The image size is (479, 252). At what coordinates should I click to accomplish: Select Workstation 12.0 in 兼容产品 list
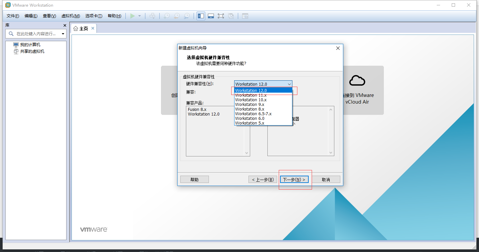coord(204,114)
